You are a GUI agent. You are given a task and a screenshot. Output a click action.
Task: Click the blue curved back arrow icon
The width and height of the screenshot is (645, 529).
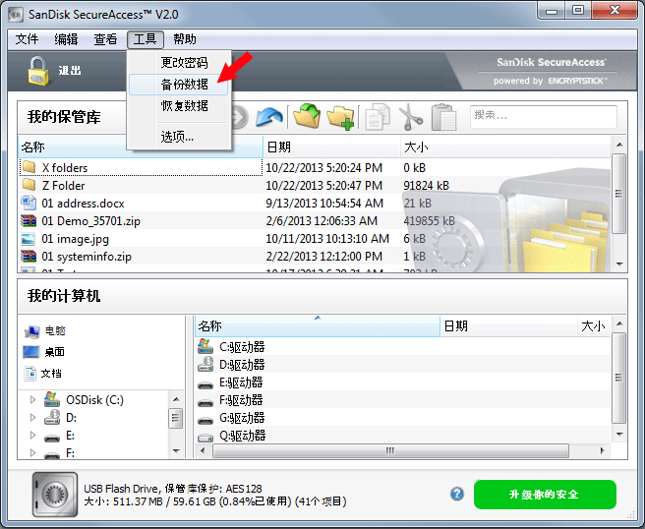coord(269,117)
